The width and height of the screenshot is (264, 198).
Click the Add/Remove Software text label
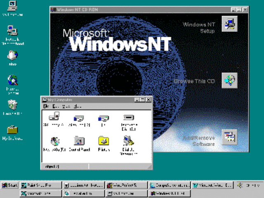click(199, 141)
